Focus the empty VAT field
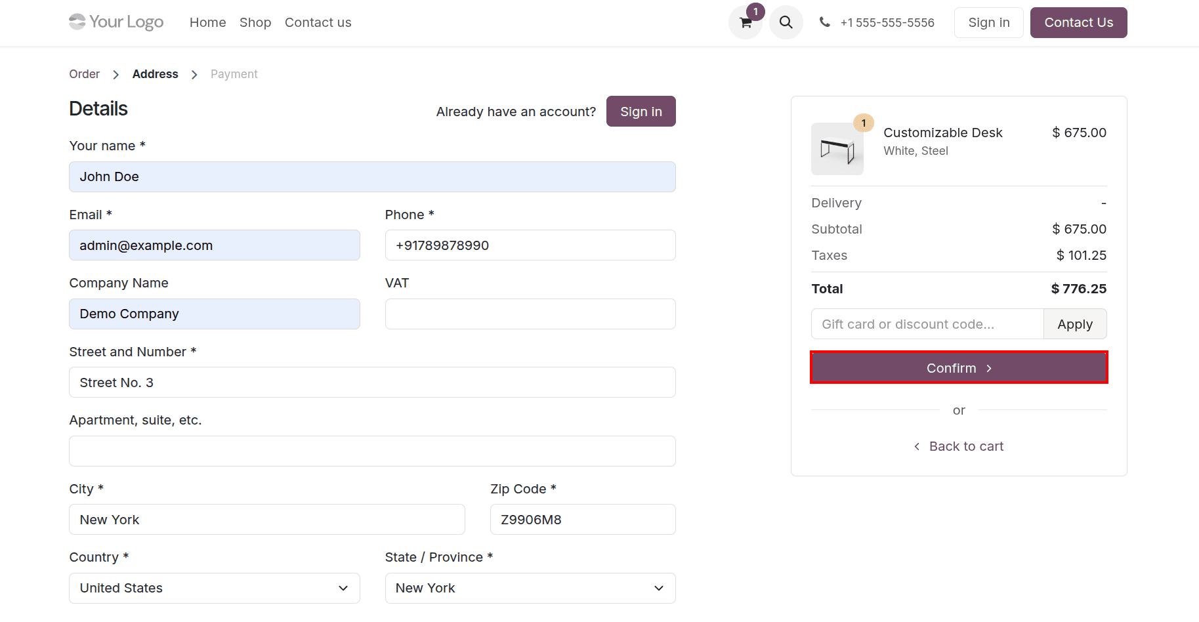Image resolution: width=1199 pixels, height=622 pixels. [x=530, y=314]
